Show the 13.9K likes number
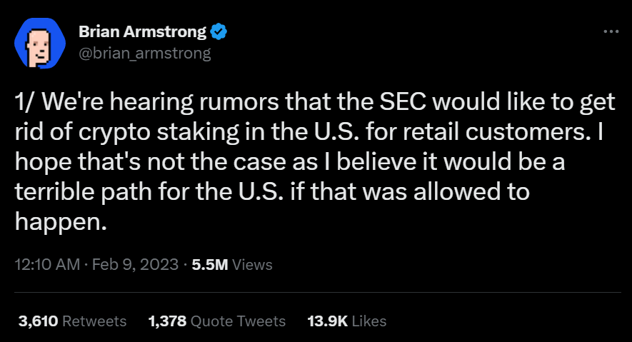This screenshot has height=342, width=632. click(327, 321)
